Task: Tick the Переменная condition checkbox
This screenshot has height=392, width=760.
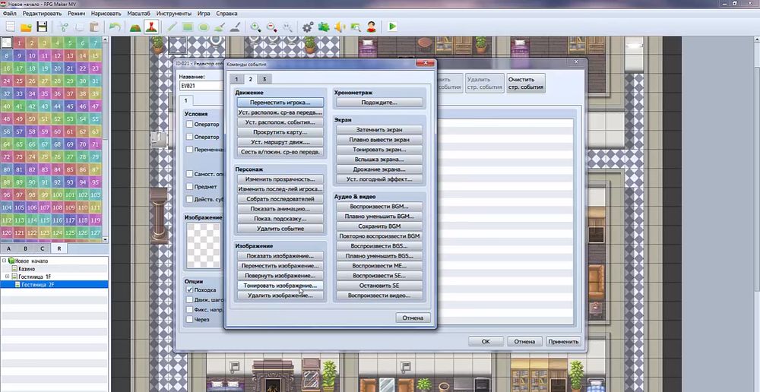Action: point(189,150)
